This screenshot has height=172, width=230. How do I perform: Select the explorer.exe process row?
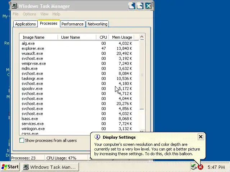(79, 48)
